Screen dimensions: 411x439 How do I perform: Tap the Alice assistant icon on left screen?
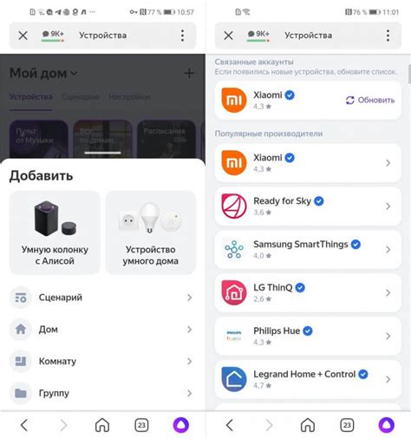[181, 425]
